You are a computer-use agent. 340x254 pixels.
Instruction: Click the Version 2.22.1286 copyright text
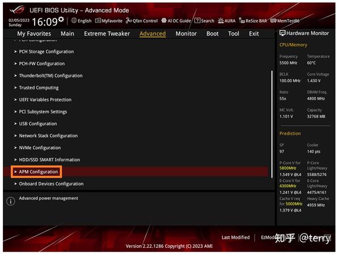click(169, 246)
